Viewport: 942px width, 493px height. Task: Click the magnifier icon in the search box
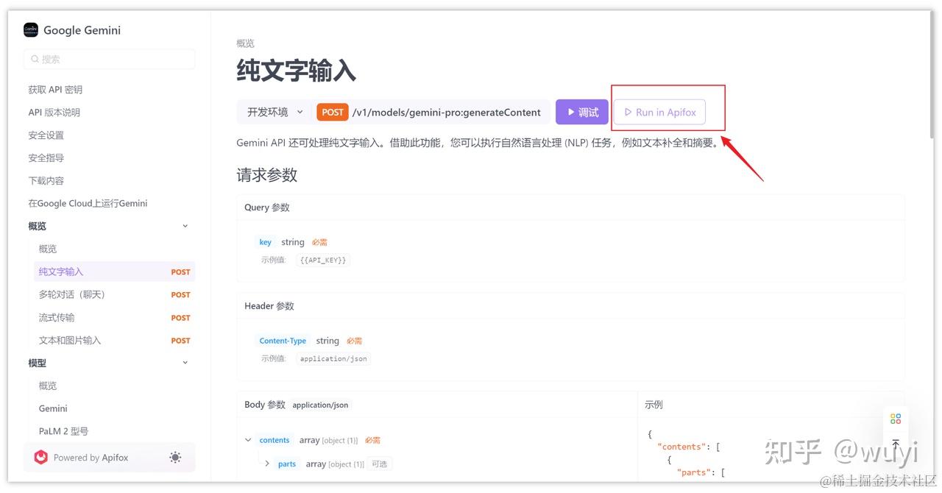pos(35,59)
